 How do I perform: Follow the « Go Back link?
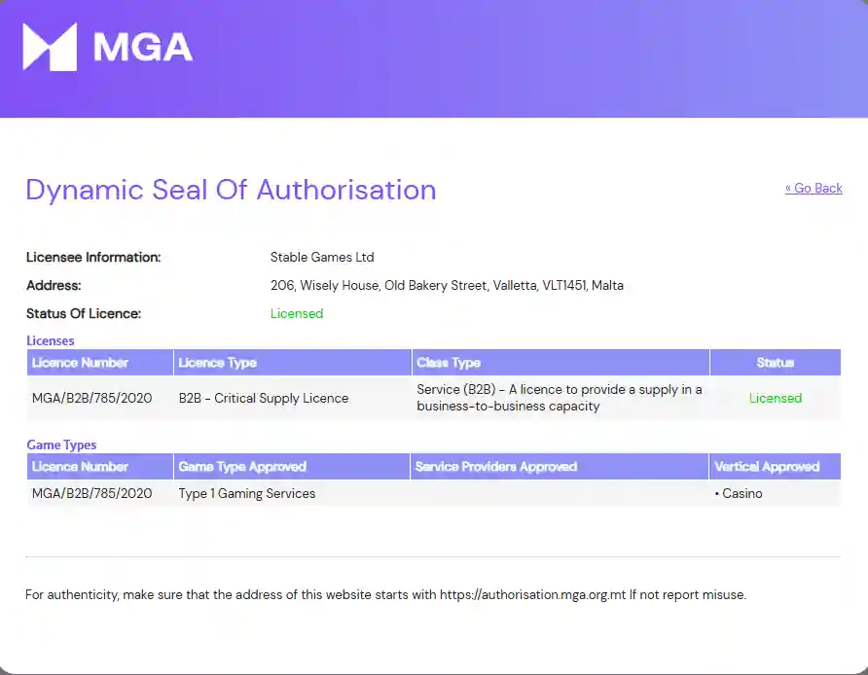pyautogui.click(x=814, y=188)
